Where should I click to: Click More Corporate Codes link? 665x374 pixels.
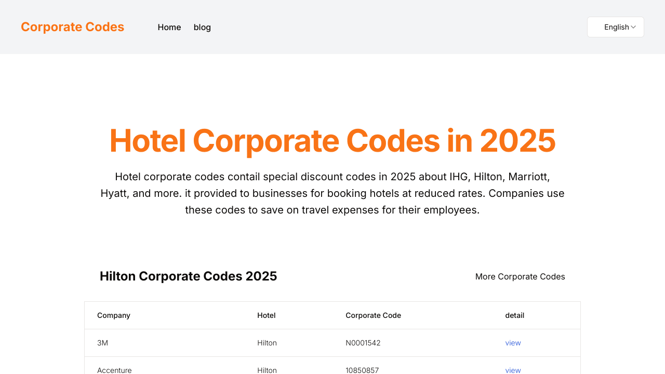[x=520, y=276]
